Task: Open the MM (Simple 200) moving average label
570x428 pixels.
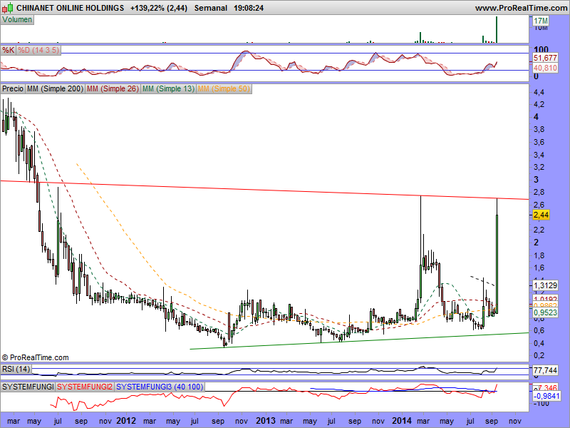Action: [56, 88]
